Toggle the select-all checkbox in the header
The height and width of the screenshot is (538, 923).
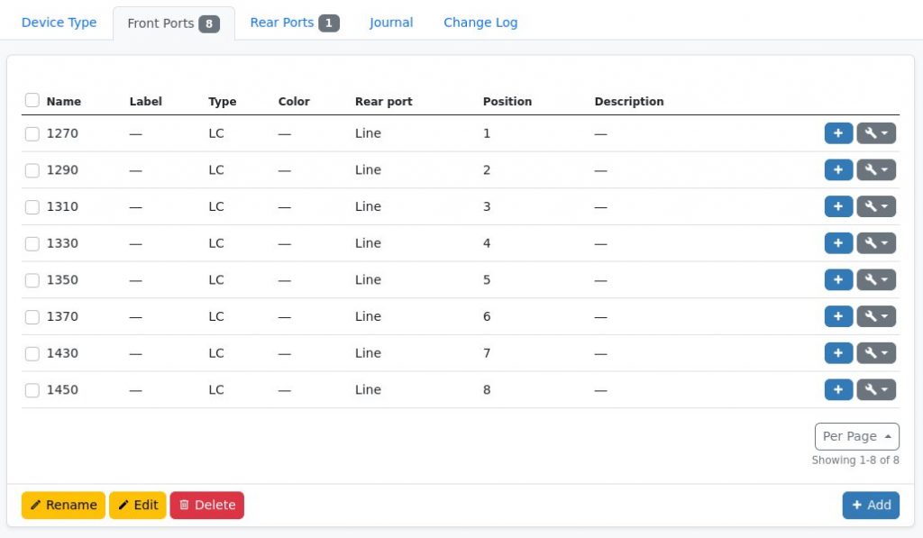tap(32, 101)
